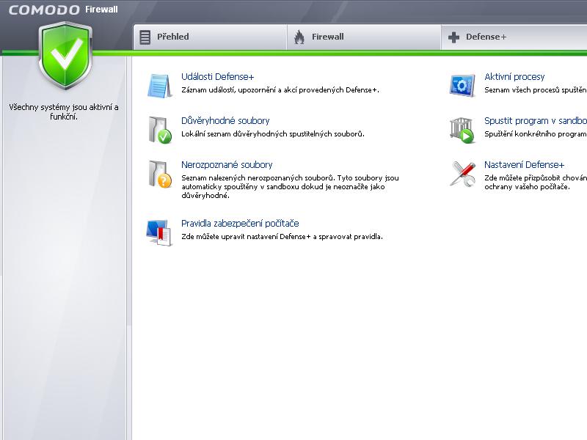
Task: Click the Přehled list icon
Action: click(x=145, y=37)
